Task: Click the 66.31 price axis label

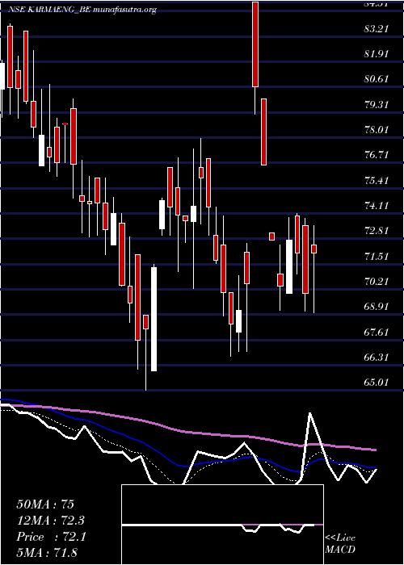Action: click(x=377, y=358)
